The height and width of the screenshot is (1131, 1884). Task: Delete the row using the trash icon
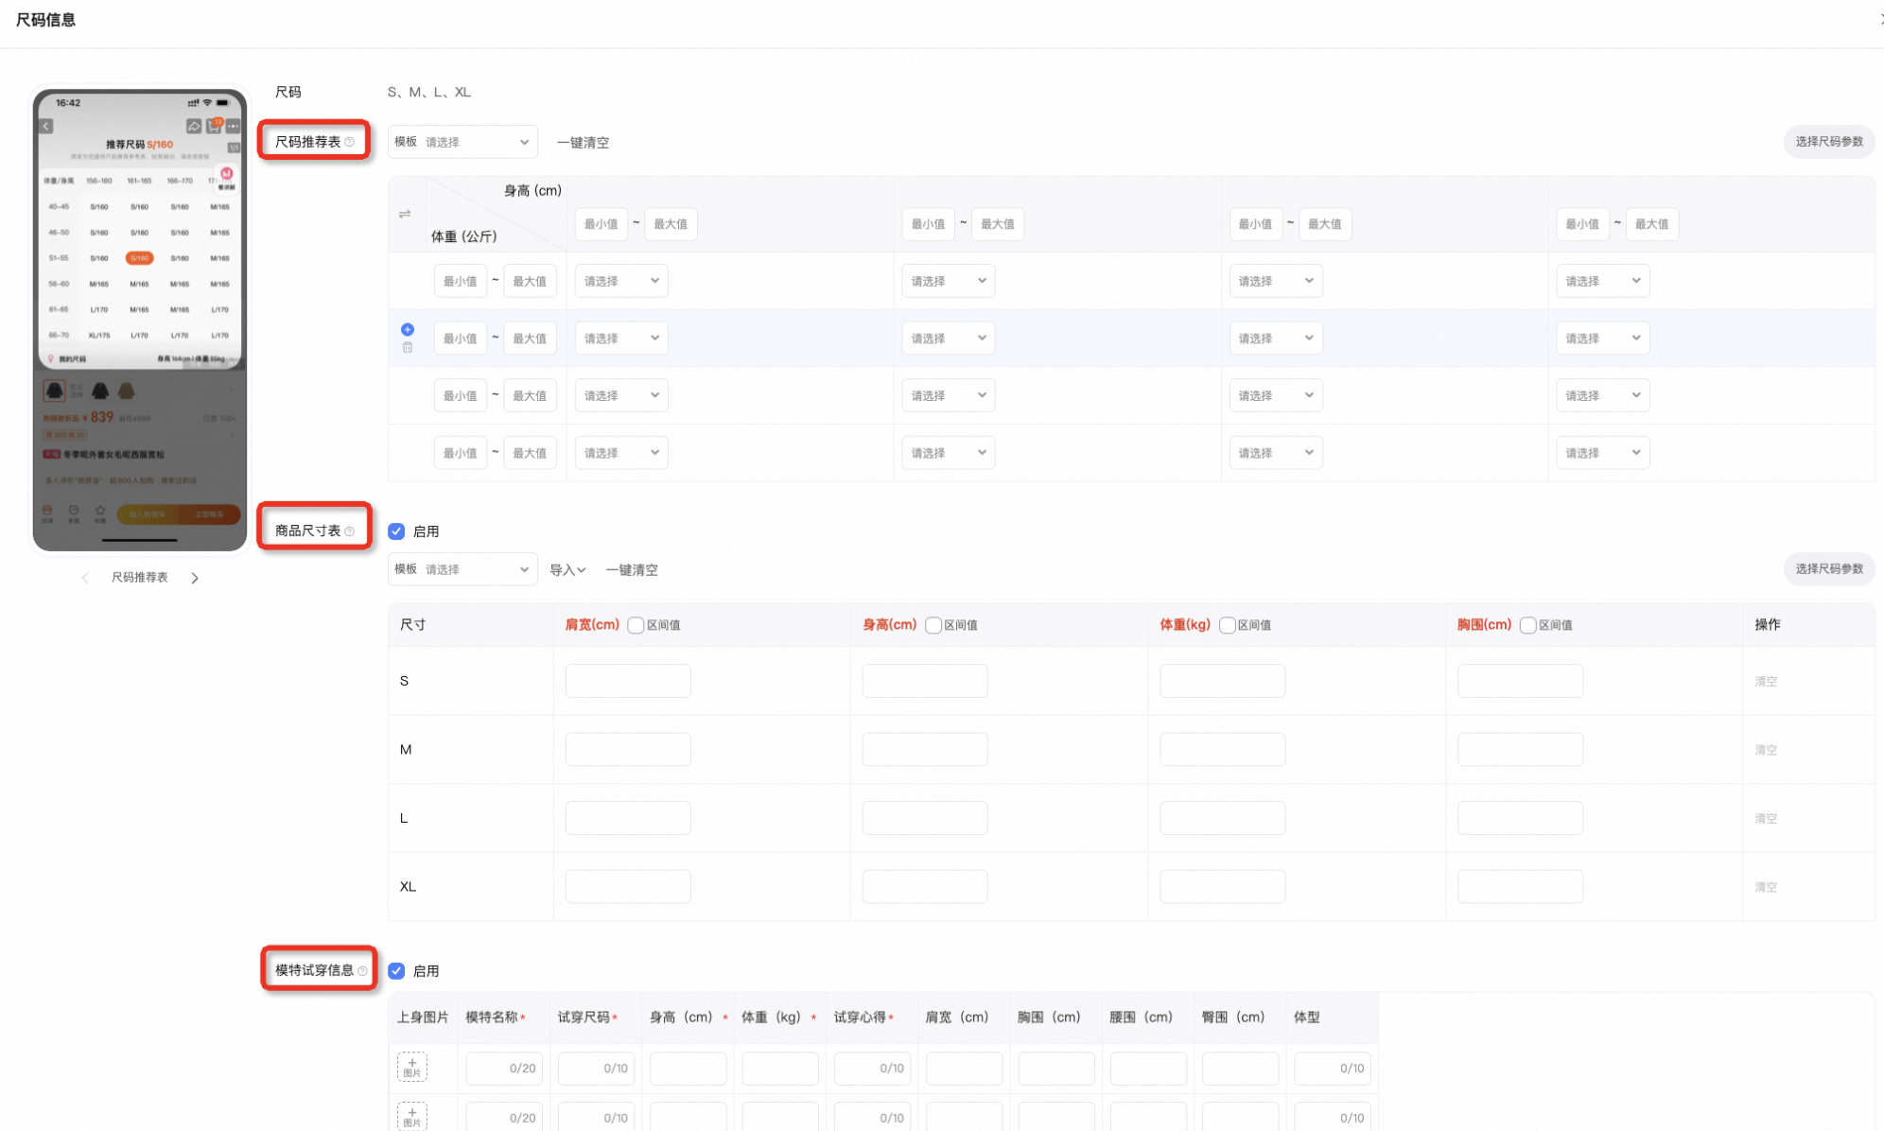(408, 347)
